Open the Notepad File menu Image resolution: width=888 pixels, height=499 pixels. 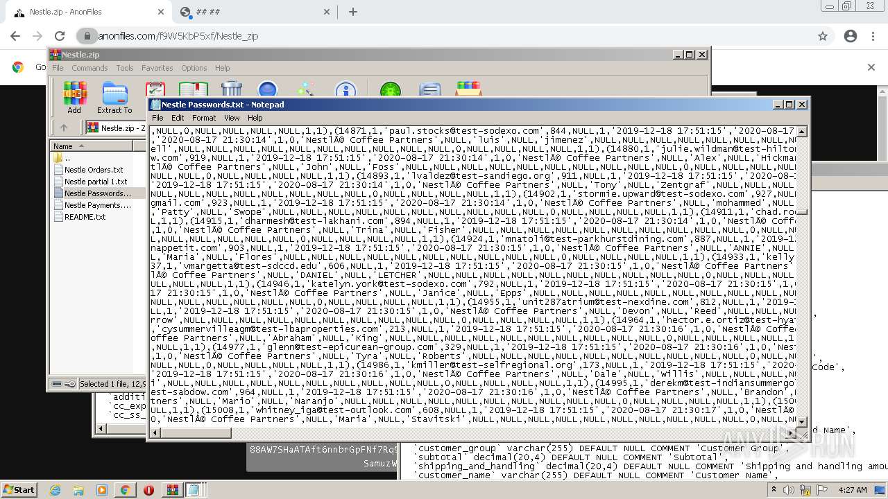157,118
